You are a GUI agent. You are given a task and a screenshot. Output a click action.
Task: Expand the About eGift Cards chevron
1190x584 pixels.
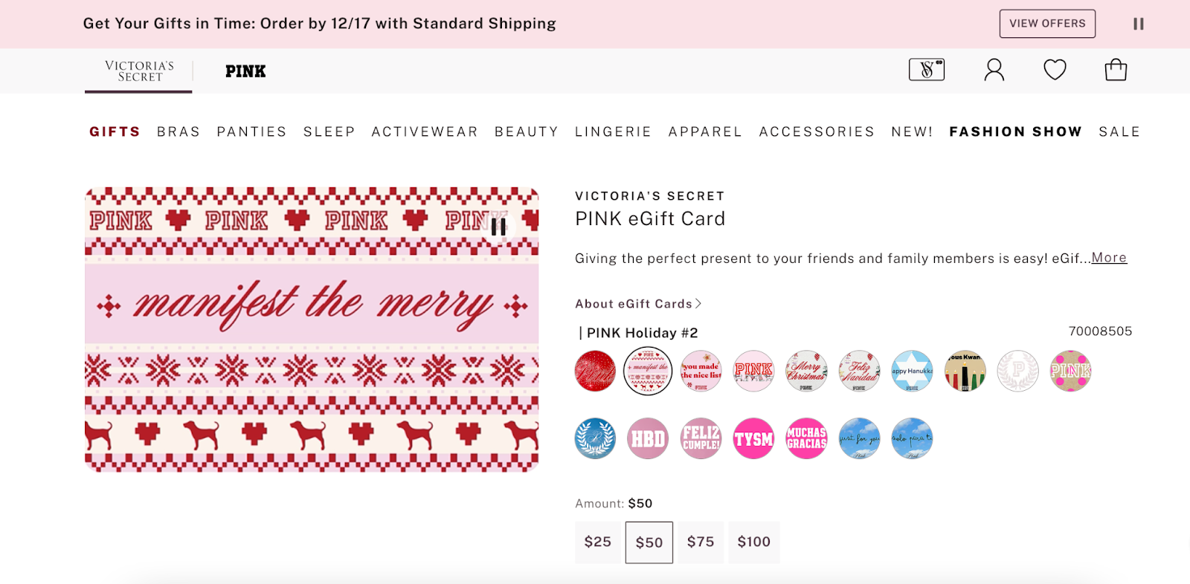click(x=698, y=304)
